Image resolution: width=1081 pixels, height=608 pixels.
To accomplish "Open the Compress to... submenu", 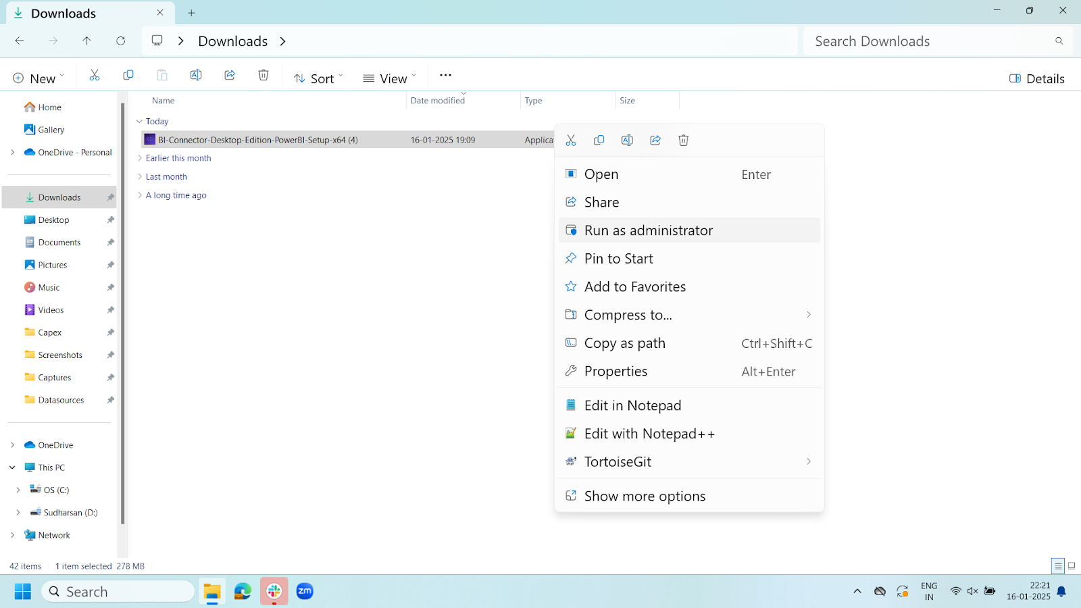I will pyautogui.click(x=689, y=315).
